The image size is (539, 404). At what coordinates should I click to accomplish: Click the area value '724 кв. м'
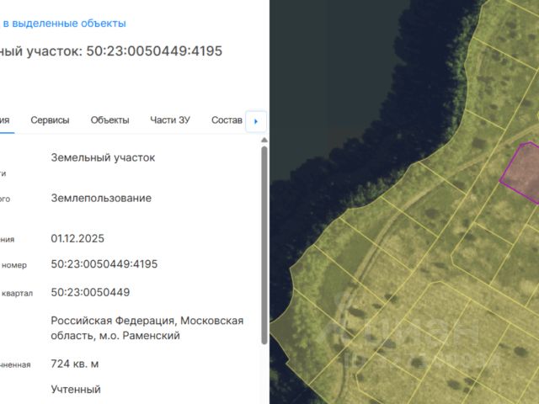tap(75, 364)
